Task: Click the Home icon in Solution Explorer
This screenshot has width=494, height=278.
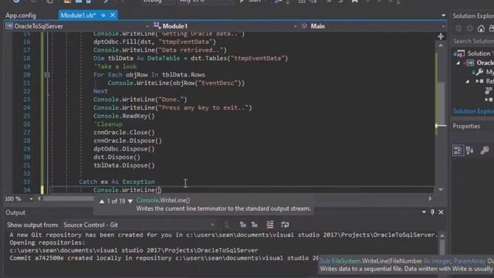Action: tap(481, 29)
